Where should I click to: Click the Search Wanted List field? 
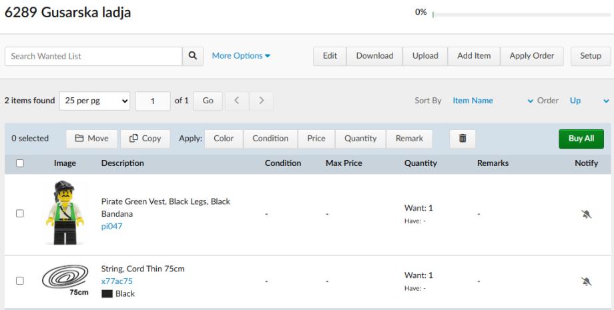click(93, 56)
